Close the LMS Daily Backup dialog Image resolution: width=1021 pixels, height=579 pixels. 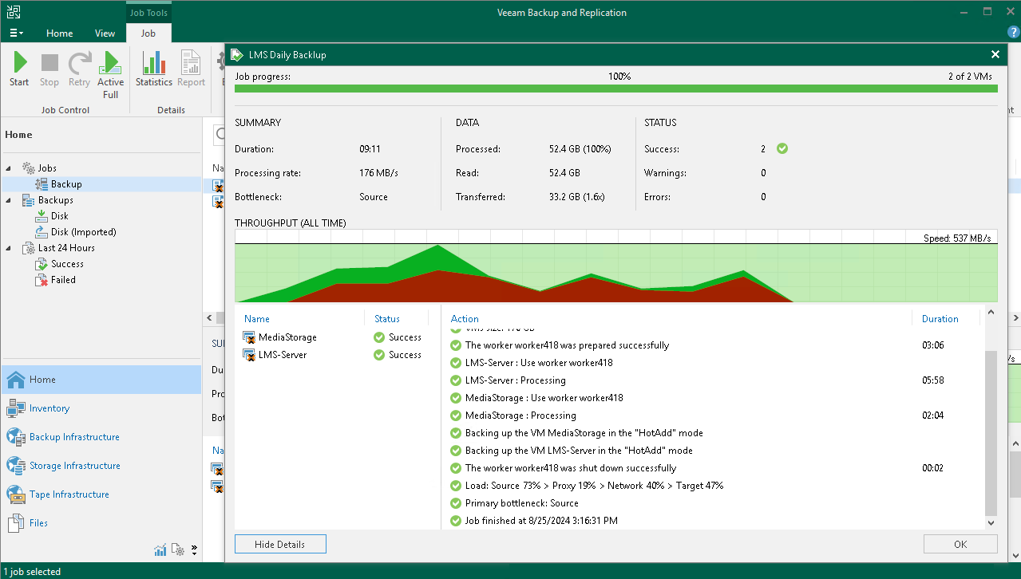click(995, 54)
